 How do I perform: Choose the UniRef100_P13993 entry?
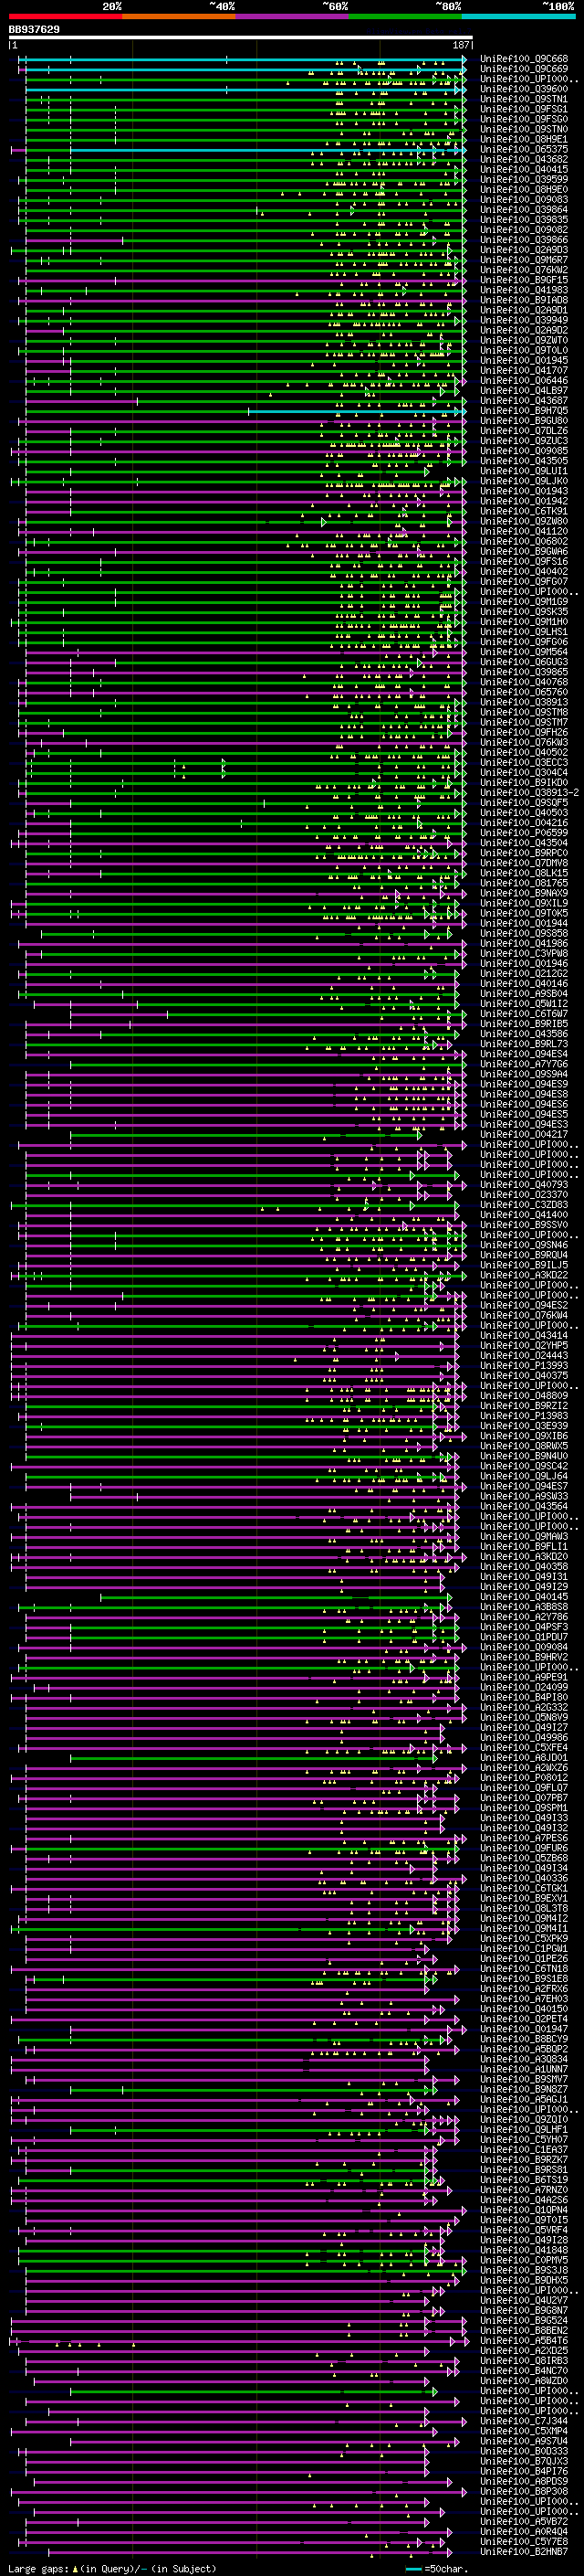coord(524,1366)
